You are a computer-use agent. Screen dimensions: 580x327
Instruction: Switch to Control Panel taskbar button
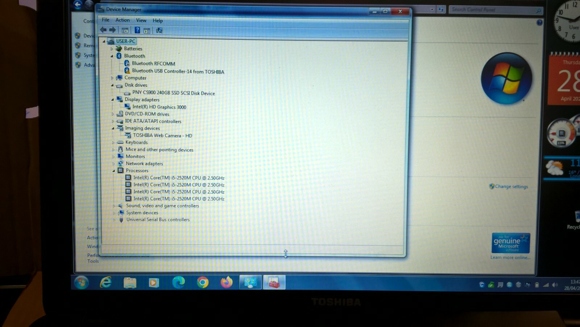pos(250,282)
